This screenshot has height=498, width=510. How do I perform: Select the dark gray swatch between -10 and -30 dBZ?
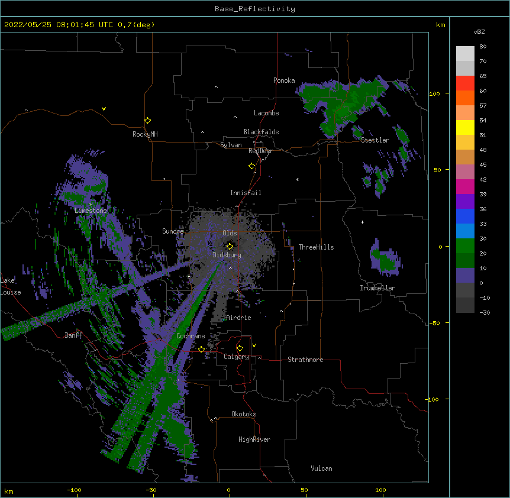465,305
